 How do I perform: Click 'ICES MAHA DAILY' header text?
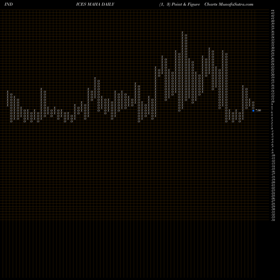(95, 4)
